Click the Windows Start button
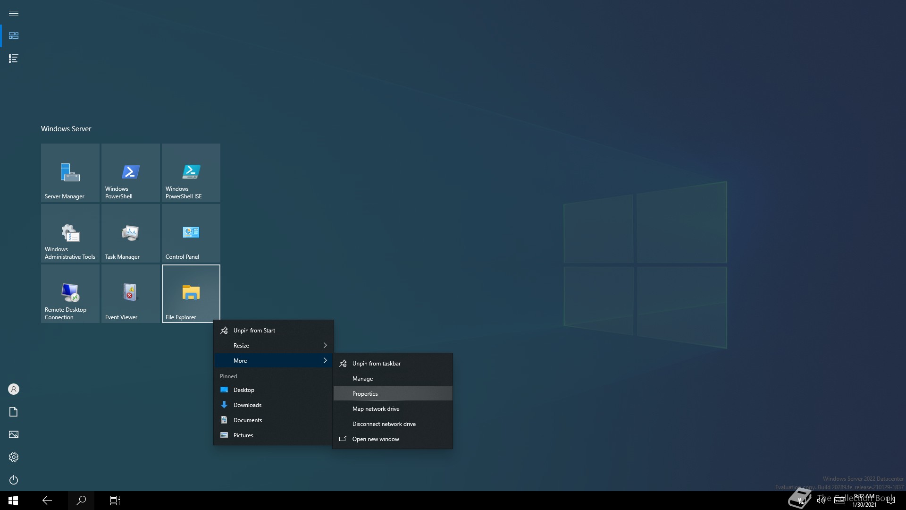The image size is (906, 510). [x=13, y=501]
